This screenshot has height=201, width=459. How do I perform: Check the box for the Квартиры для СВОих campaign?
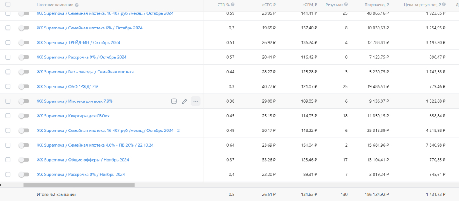8,116
